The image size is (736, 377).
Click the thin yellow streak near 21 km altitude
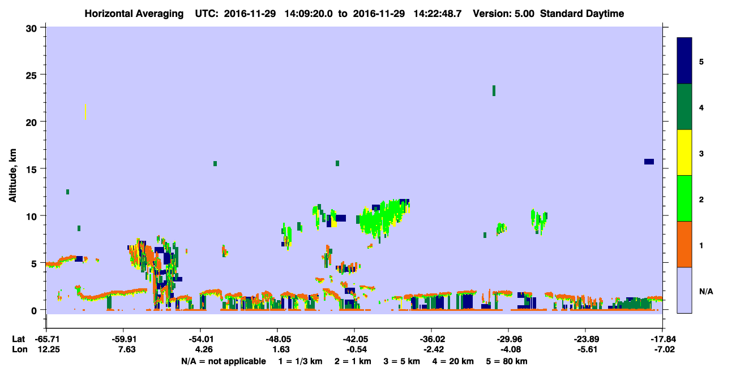coord(85,111)
